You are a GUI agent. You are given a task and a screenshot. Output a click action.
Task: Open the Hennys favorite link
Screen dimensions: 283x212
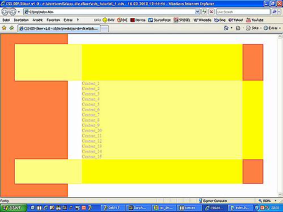pos(138,20)
